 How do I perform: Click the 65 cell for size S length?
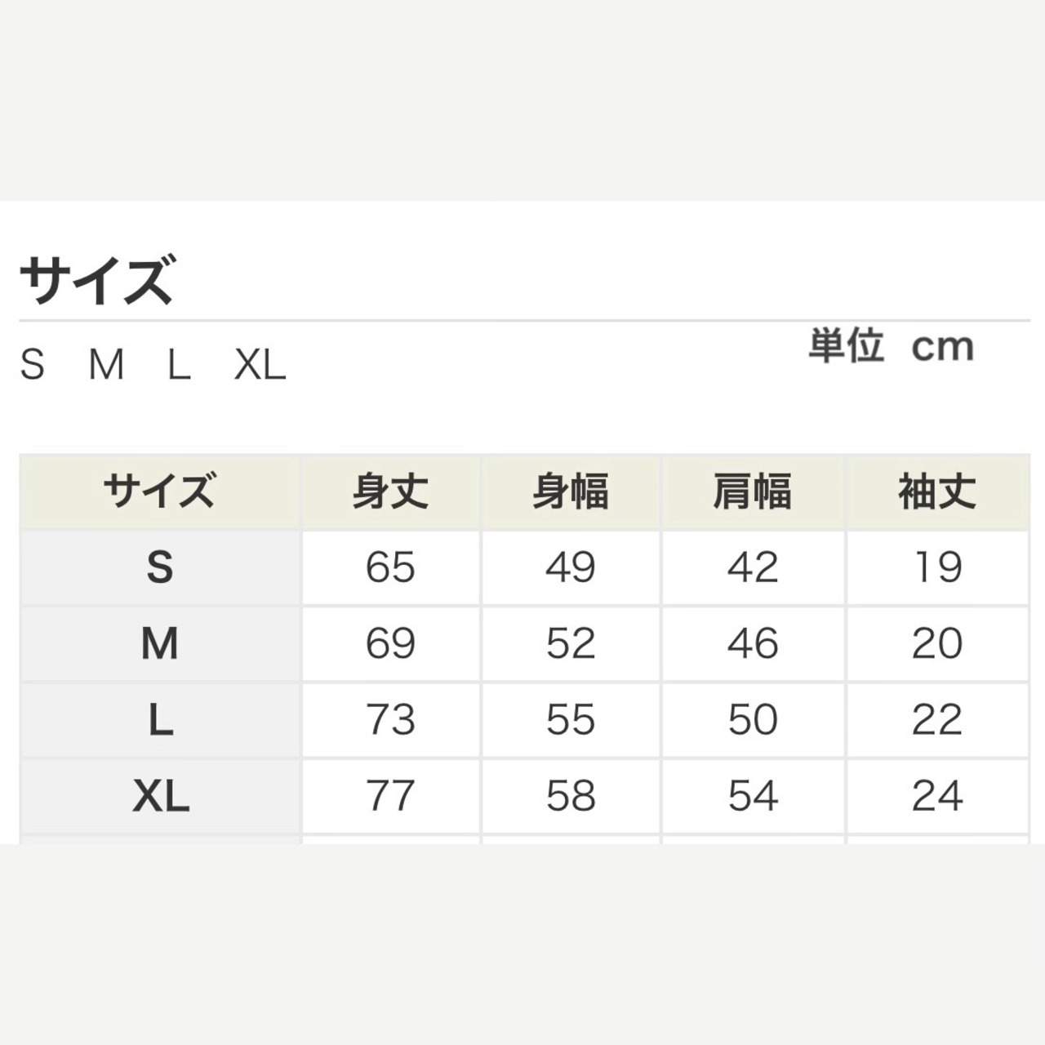coord(390,567)
